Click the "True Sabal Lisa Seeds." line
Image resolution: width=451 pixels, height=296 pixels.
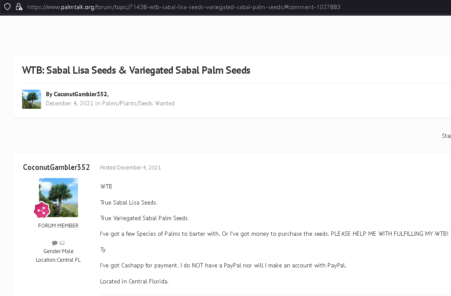coord(129,202)
